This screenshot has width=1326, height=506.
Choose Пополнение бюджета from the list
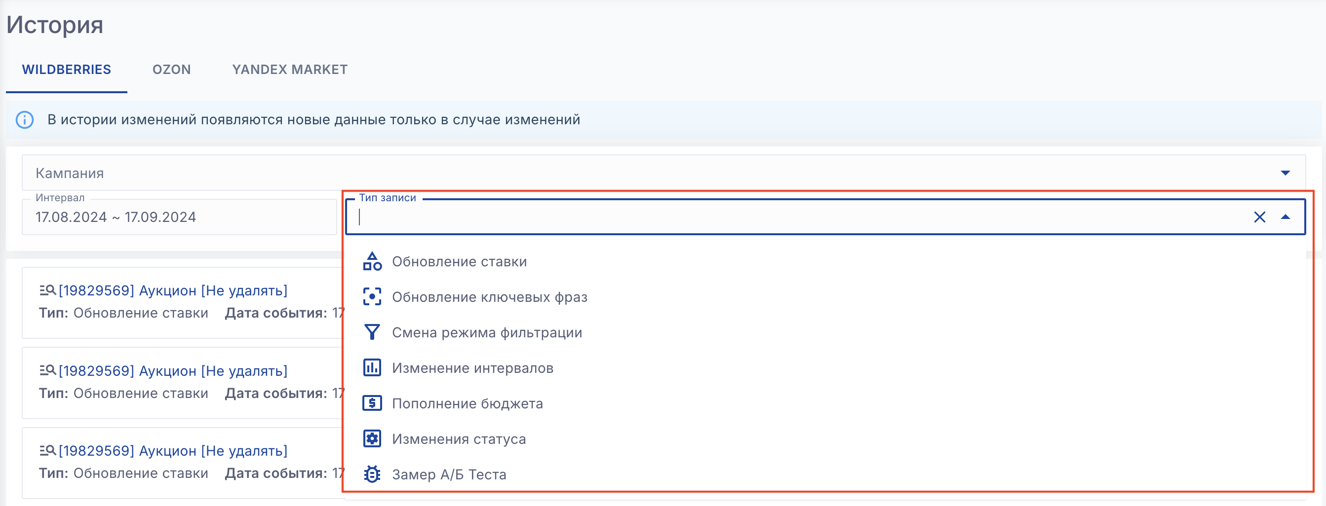(x=468, y=404)
